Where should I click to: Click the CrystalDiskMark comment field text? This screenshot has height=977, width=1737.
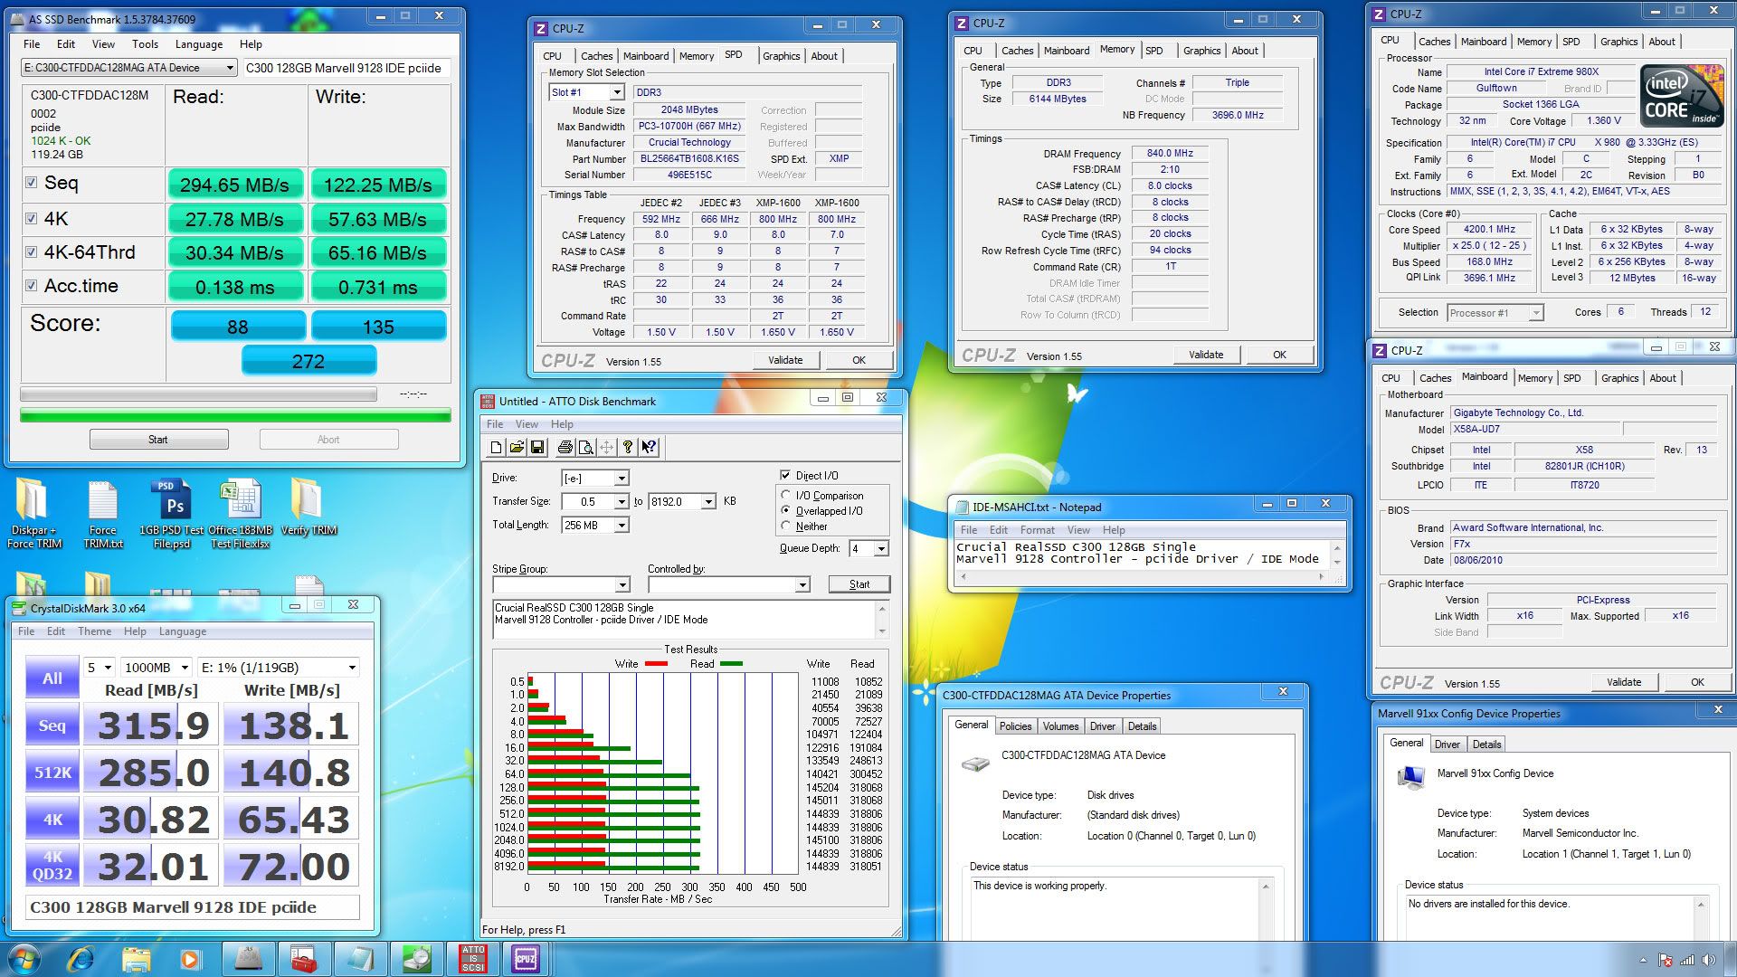(x=173, y=907)
